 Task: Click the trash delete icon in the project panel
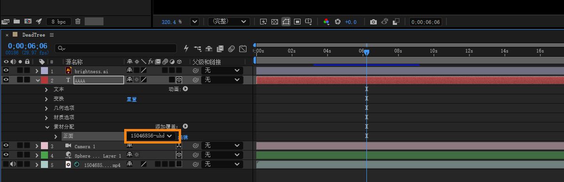(x=78, y=22)
